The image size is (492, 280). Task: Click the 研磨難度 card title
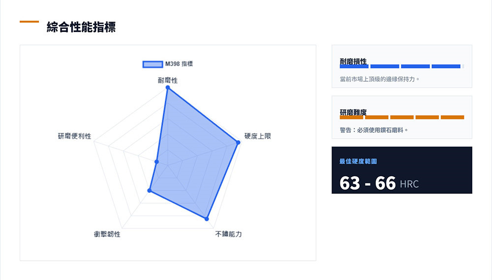(353, 112)
